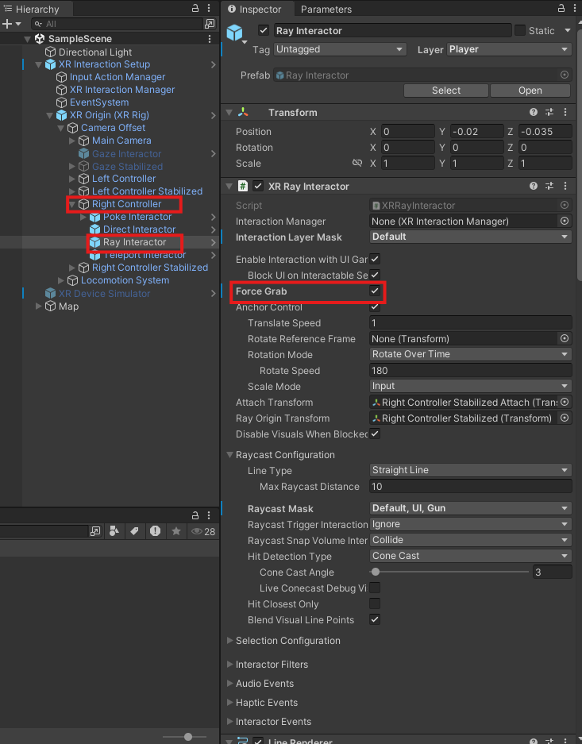The width and height of the screenshot is (582, 744).
Task: Uncheck the Anchor Control checkbox
Action: tap(375, 306)
